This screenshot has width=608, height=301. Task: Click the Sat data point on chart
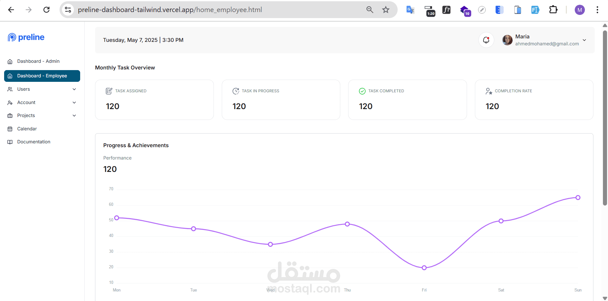(501, 221)
